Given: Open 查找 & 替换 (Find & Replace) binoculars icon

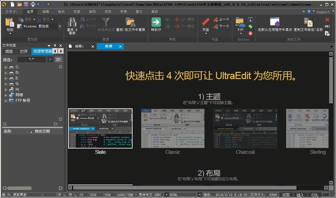Looking at the screenshot, I should pos(72,22).
